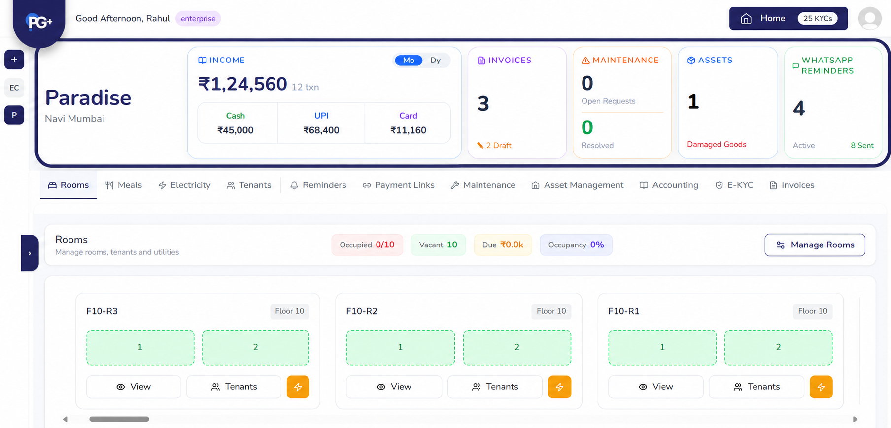Viewport: 891px width, 428px height.
Task: Click the left arrow of room scrollbar
Action: point(65,419)
